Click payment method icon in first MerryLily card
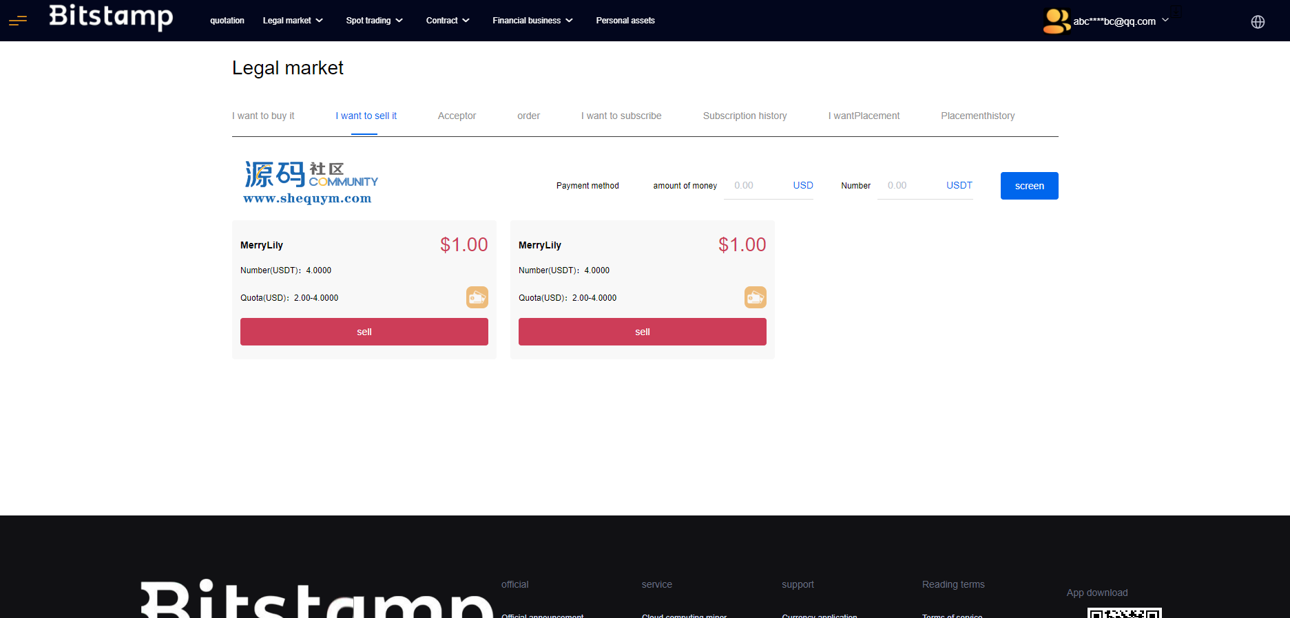Image resolution: width=1290 pixels, height=618 pixels. pos(477,297)
